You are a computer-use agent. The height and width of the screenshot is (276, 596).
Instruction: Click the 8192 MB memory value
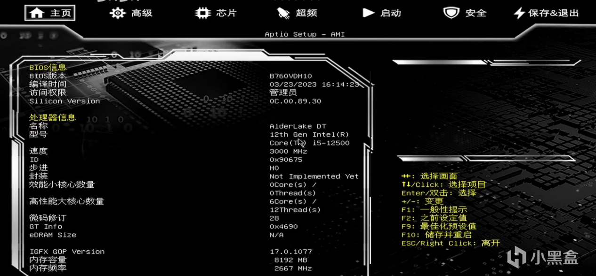coord(290,260)
